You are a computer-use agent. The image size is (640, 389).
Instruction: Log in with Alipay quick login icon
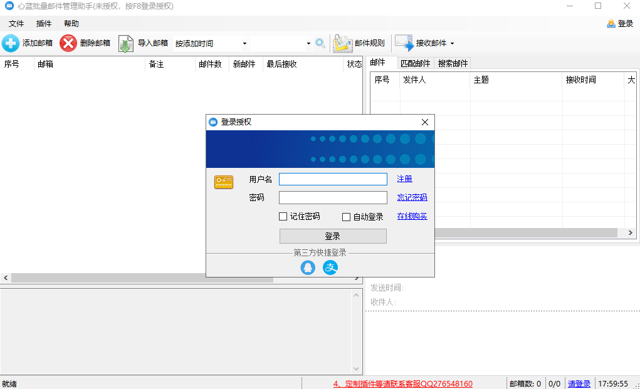click(x=330, y=267)
